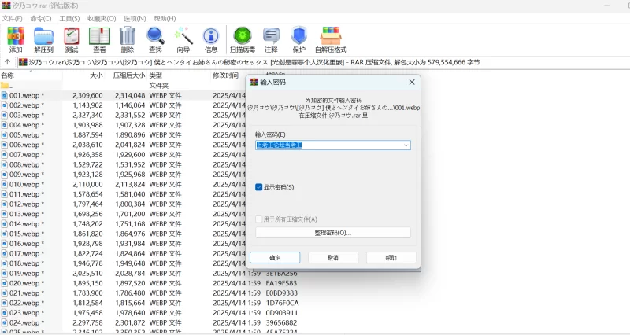The height and width of the screenshot is (335, 630).
Task: Expand the password combo box dropdown arrow
Action: [406, 145]
